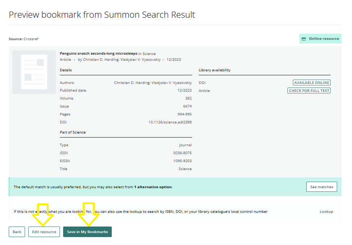Click the Back button
Viewport: 352px width, 245px height.
tap(17, 232)
